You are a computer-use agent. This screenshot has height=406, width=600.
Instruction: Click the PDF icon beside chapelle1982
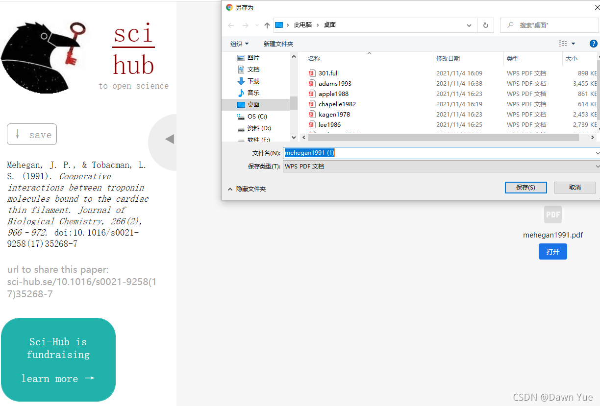pos(312,104)
